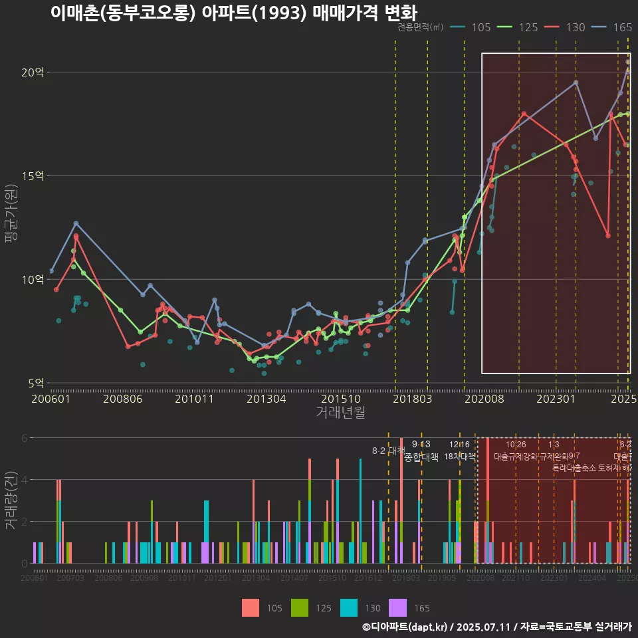Click the 10·26 대출규제강화 annotation label
Viewport: 638px width, 638px height.
516,451
